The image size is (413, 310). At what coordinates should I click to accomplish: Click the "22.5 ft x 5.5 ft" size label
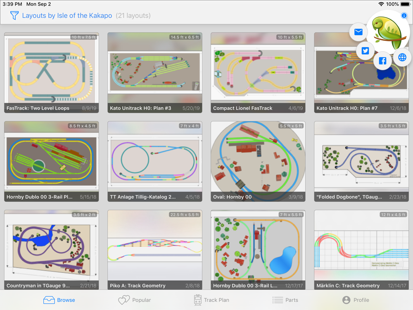tap(185, 215)
